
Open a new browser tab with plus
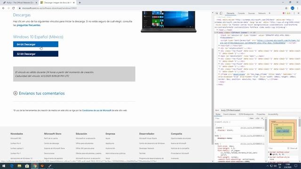pyautogui.click(x=79, y=3)
